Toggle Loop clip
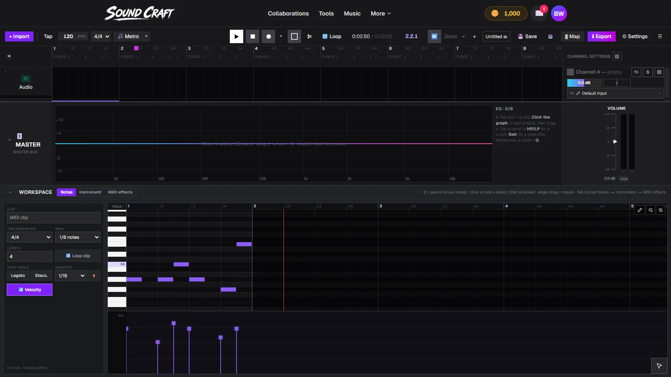 pyautogui.click(x=78, y=256)
